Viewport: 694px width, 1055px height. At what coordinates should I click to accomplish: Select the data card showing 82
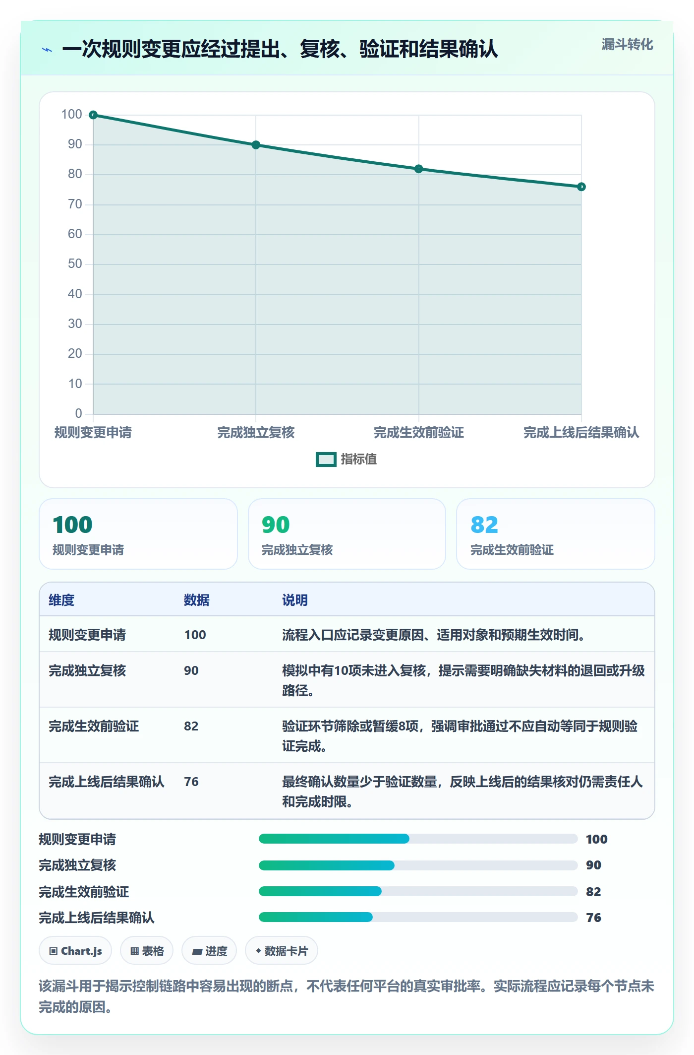pyautogui.click(x=556, y=534)
